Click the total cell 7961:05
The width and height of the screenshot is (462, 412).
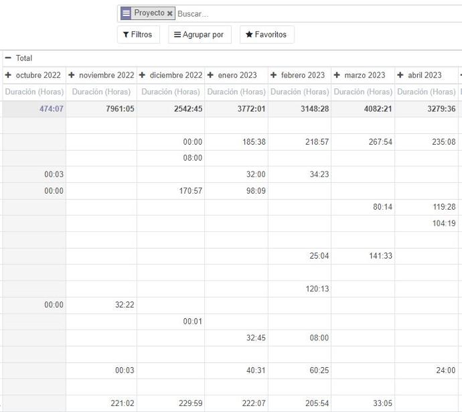click(x=101, y=109)
